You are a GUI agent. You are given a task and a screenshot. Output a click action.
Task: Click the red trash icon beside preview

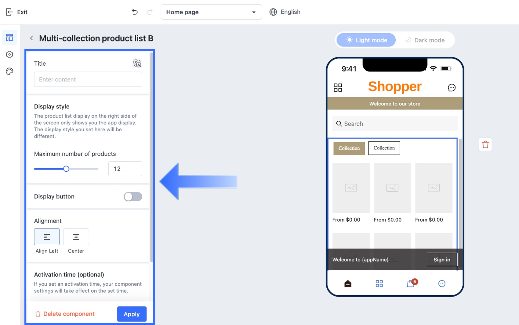click(485, 144)
